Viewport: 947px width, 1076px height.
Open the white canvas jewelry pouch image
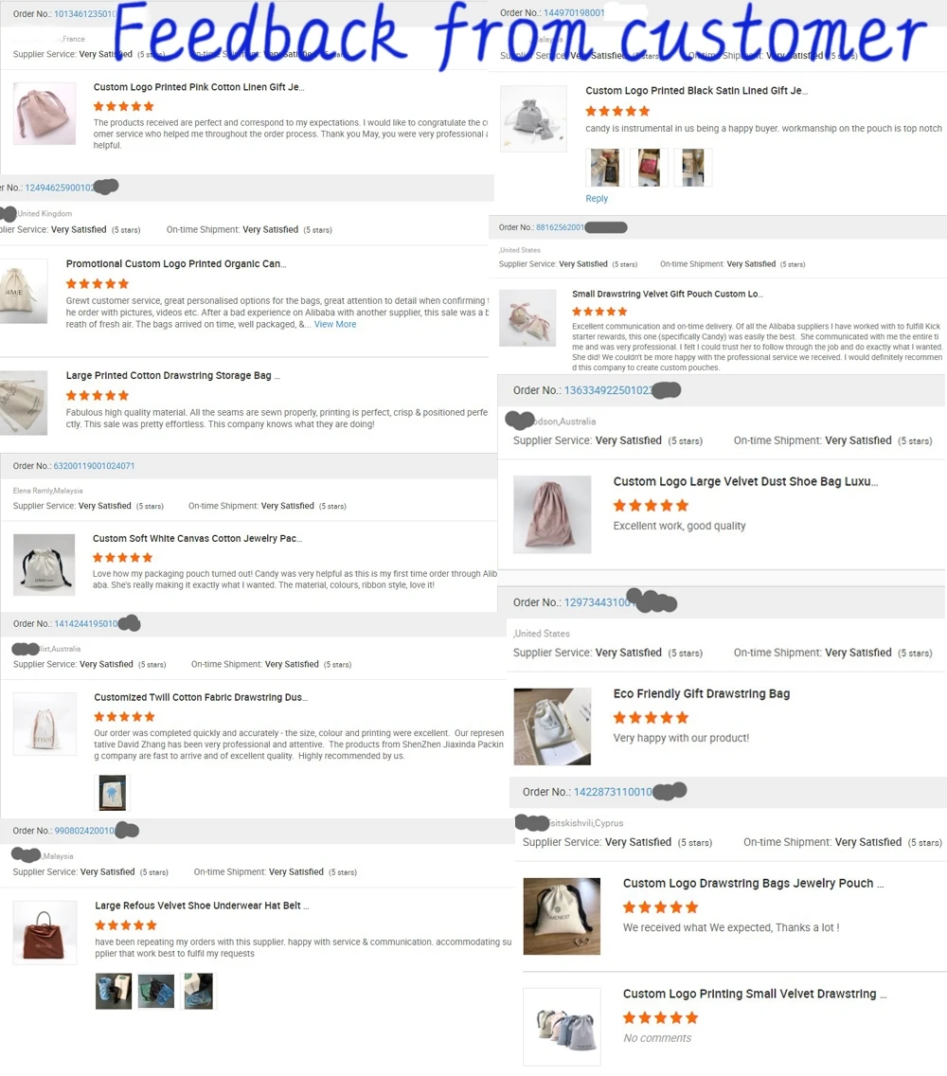pyautogui.click(x=44, y=565)
